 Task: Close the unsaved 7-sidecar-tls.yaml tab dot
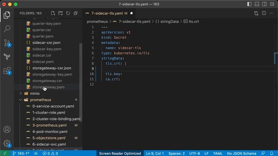131,13
